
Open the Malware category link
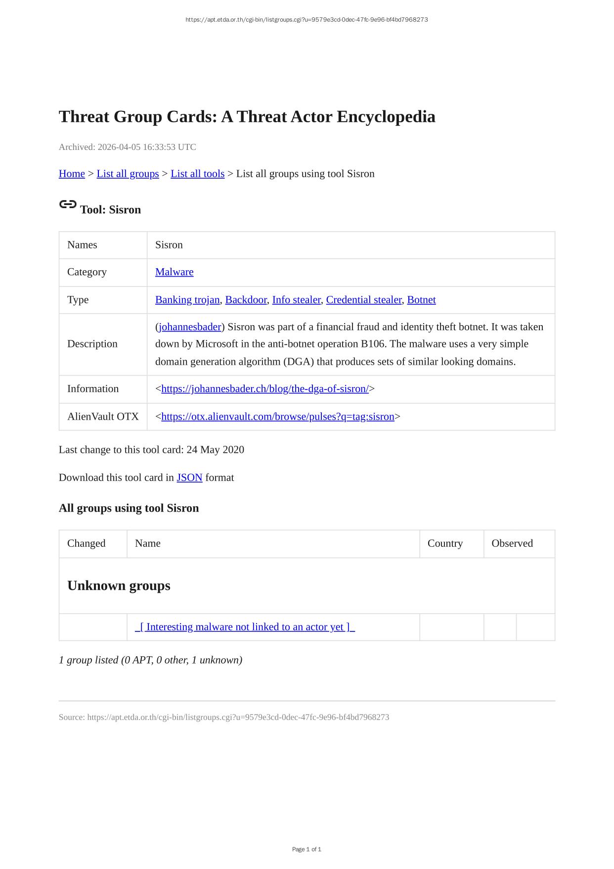pyautogui.click(x=174, y=272)
